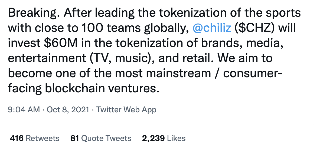Viewport: 320px width, 148px height.
Task: Click the Oct 8, 2021 date
Action: (x=68, y=110)
